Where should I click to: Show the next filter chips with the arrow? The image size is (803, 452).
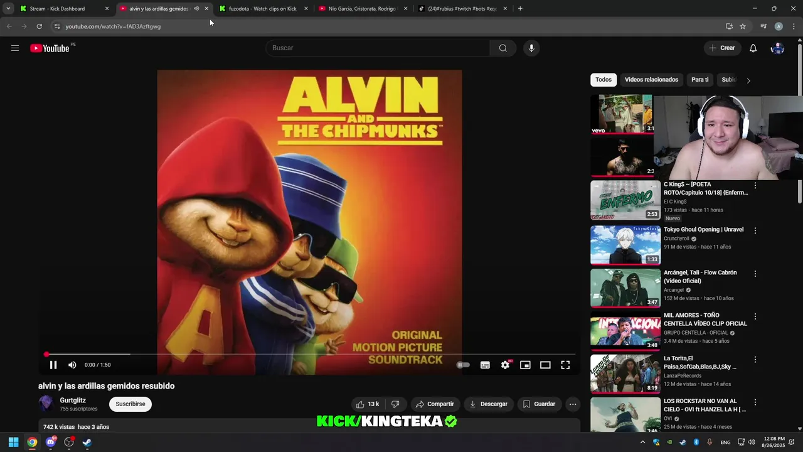pyautogui.click(x=748, y=80)
